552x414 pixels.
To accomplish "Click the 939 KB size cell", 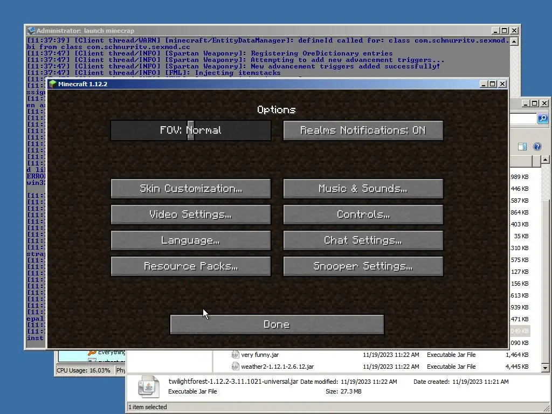I will (x=520, y=307).
